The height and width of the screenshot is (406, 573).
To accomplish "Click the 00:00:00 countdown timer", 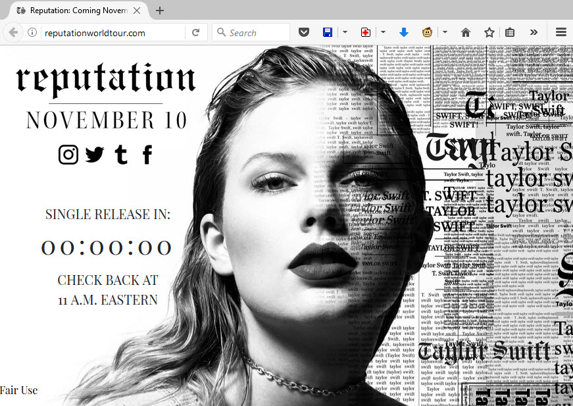I will click(x=106, y=247).
